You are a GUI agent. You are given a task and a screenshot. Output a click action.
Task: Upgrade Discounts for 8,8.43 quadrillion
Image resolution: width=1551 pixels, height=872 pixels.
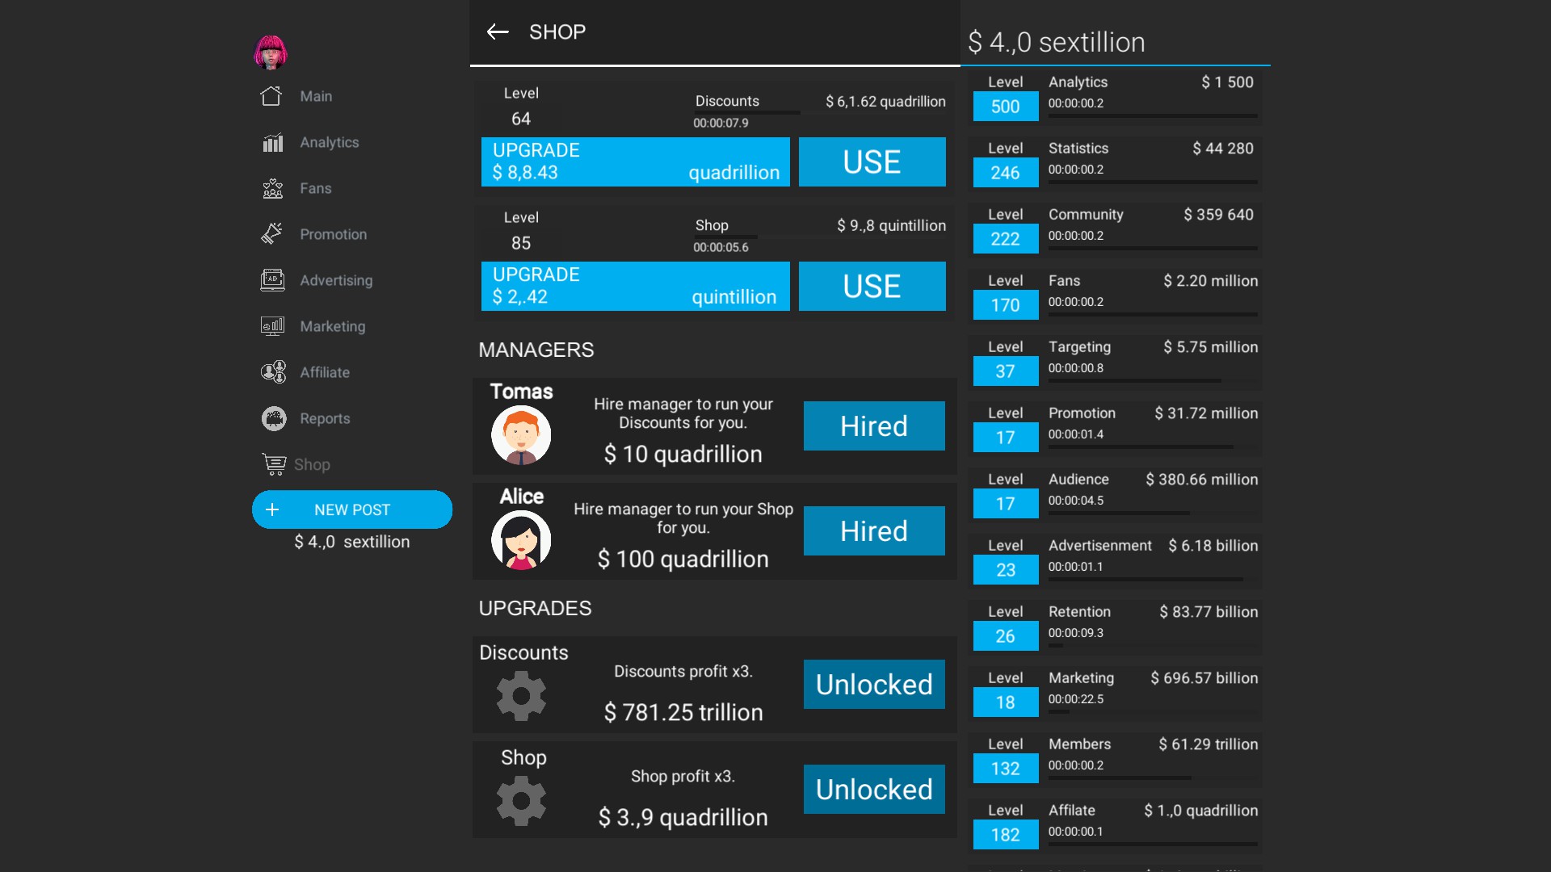[635, 161]
